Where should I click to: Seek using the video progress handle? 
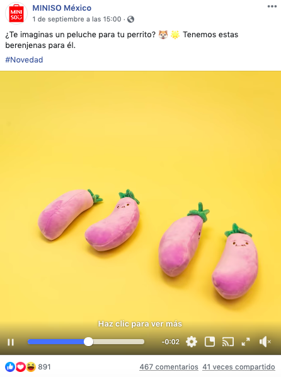coord(88,342)
